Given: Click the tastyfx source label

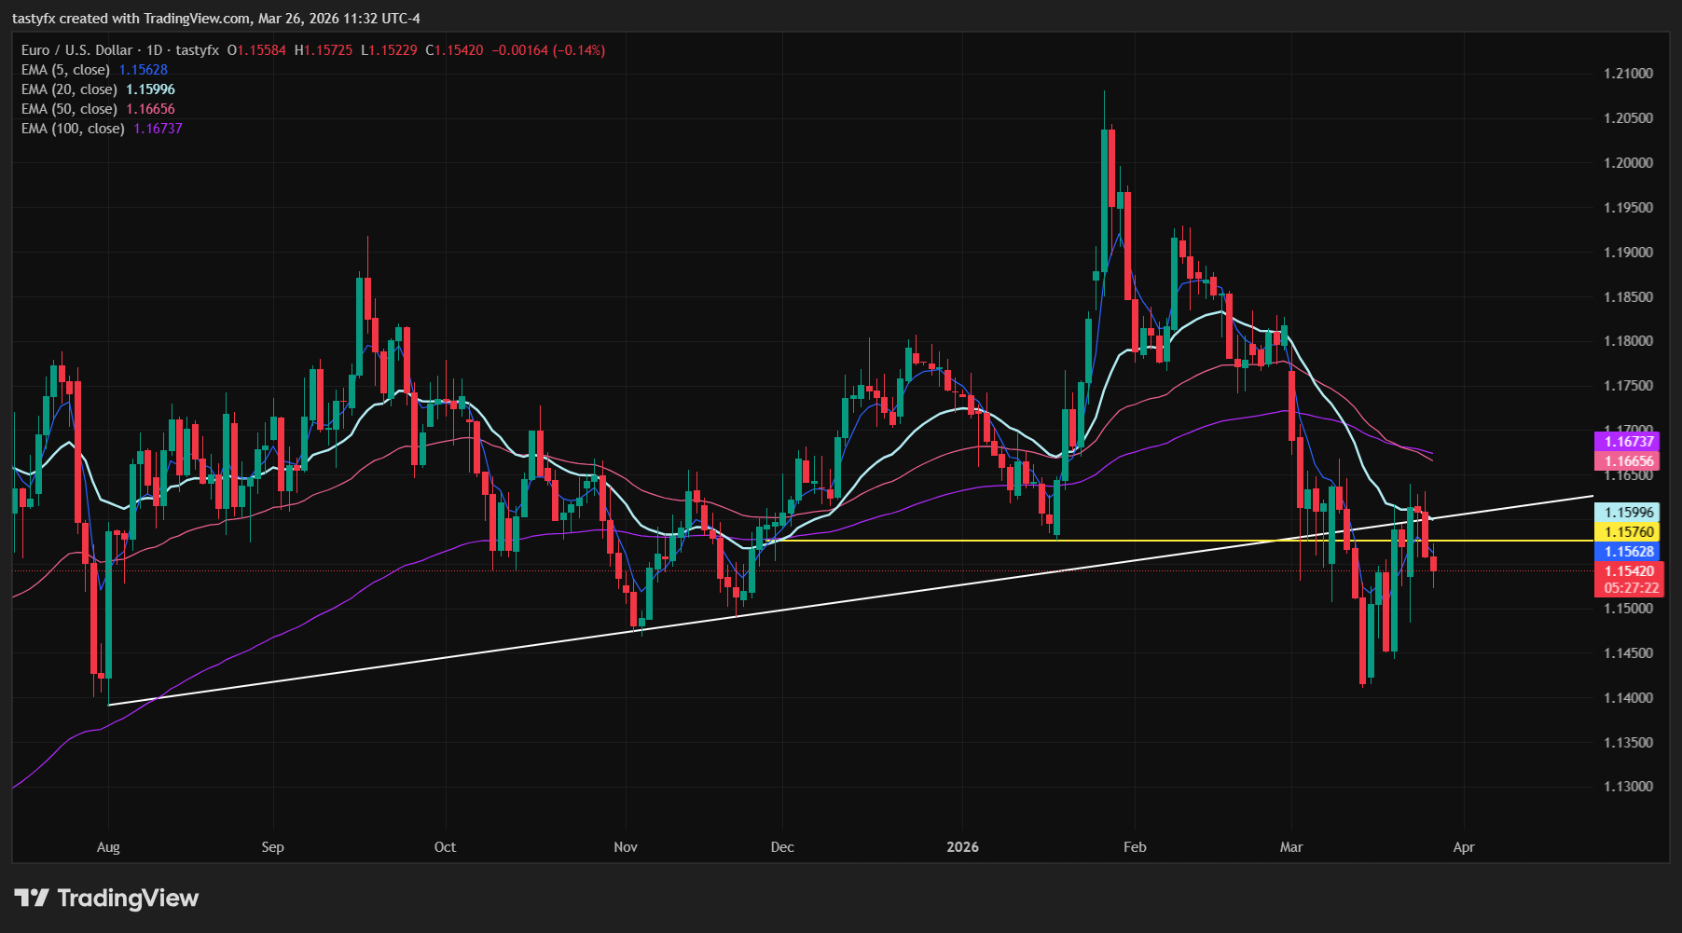Looking at the screenshot, I should click(x=195, y=50).
